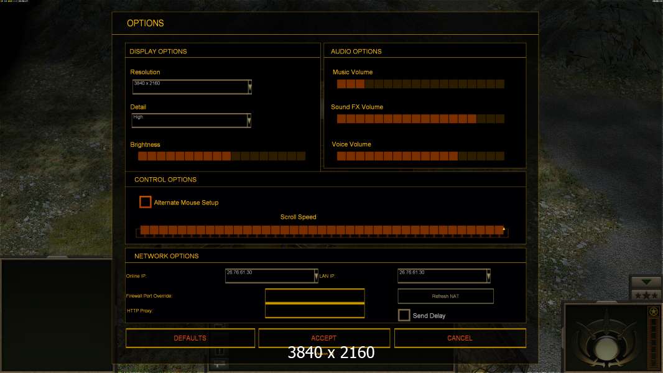This screenshot has height=373, width=663.
Task: Click the HTTP Proxy input field
Action: click(x=315, y=310)
